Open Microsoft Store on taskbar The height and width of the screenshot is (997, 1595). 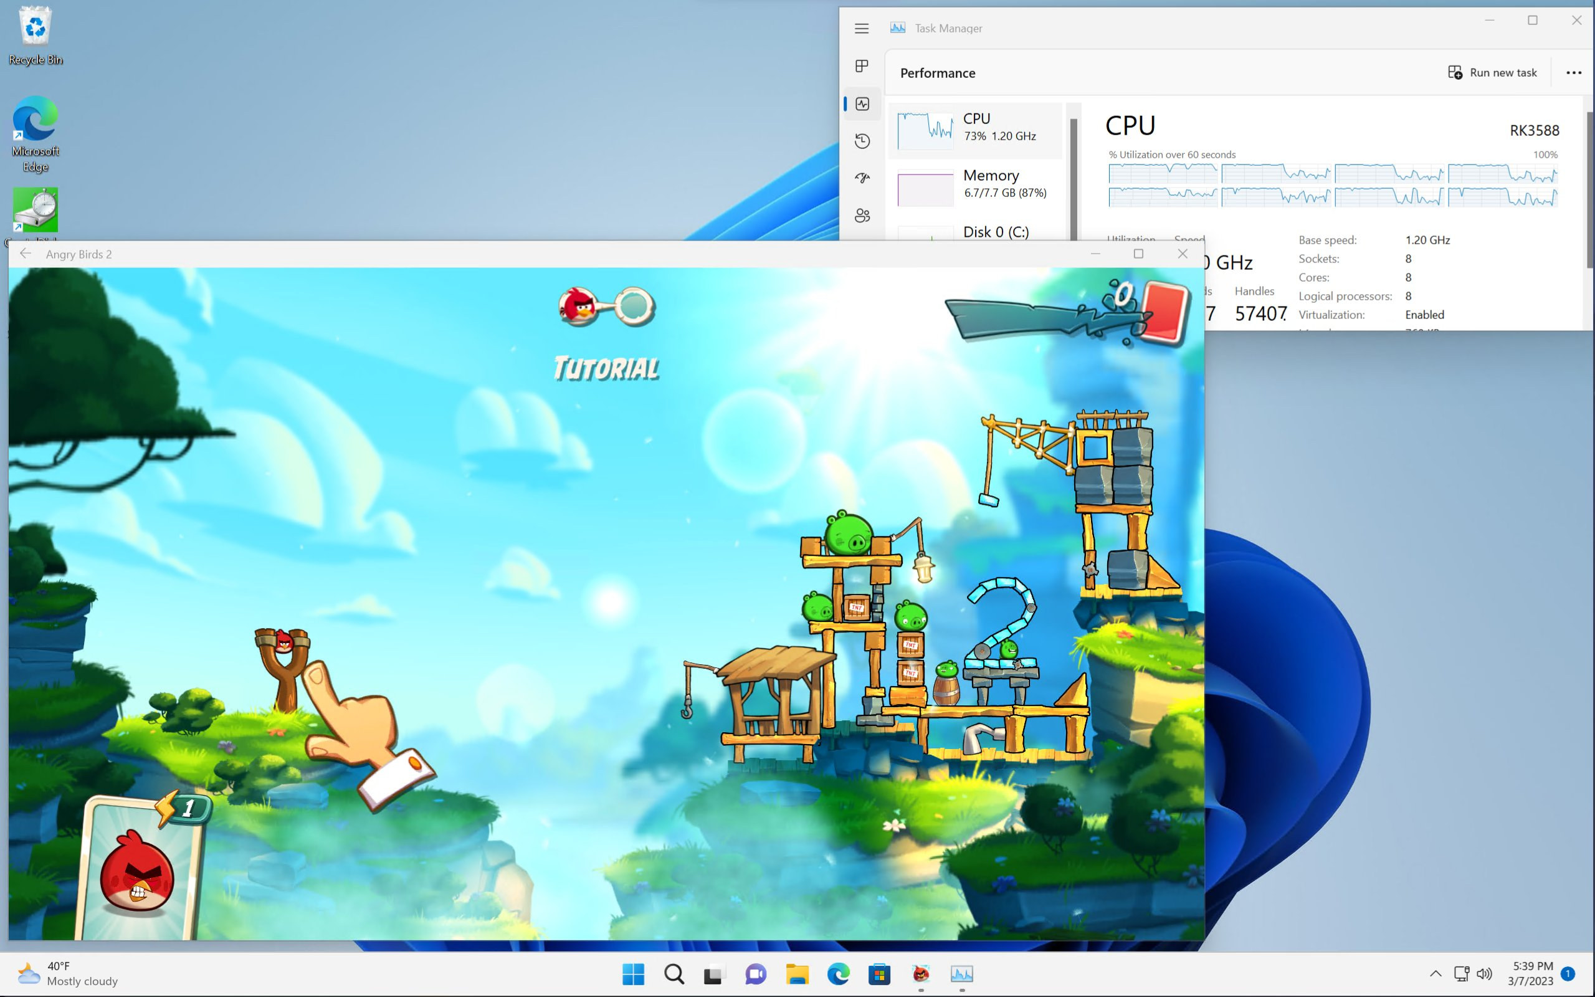tap(879, 974)
